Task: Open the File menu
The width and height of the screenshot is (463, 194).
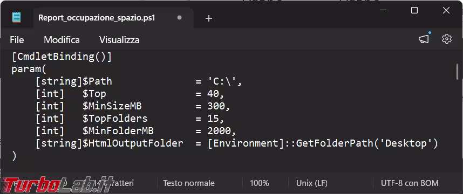Action: [x=17, y=40]
